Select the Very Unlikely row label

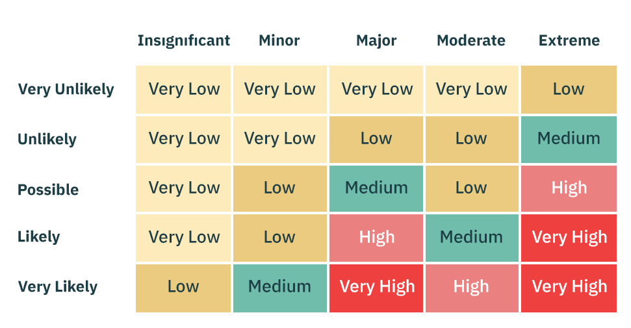[66, 90]
